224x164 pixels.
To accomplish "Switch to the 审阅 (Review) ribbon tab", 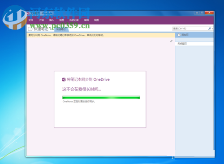I will [86, 20].
